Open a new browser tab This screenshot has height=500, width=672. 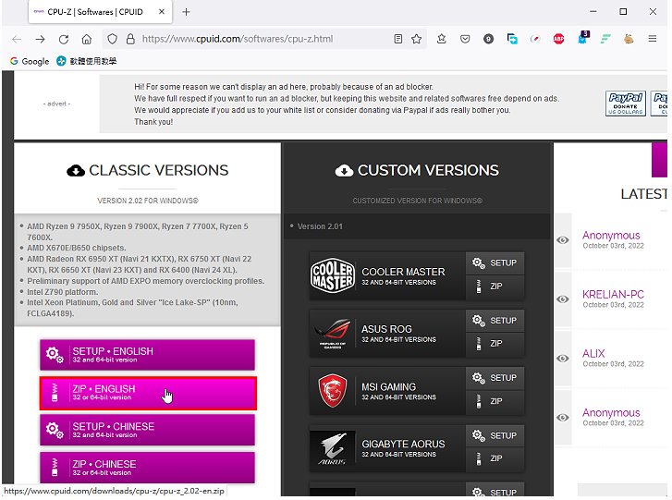[186, 12]
